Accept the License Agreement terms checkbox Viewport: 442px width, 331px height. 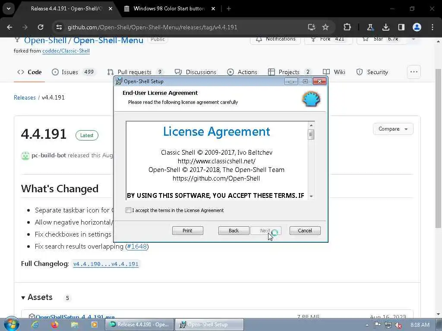click(x=128, y=210)
